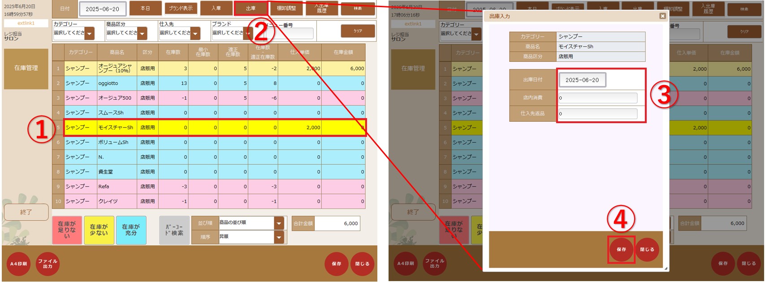
Task: Click the 適正在庫数 column header
Action: pyautogui.click(x=233, y=52)
